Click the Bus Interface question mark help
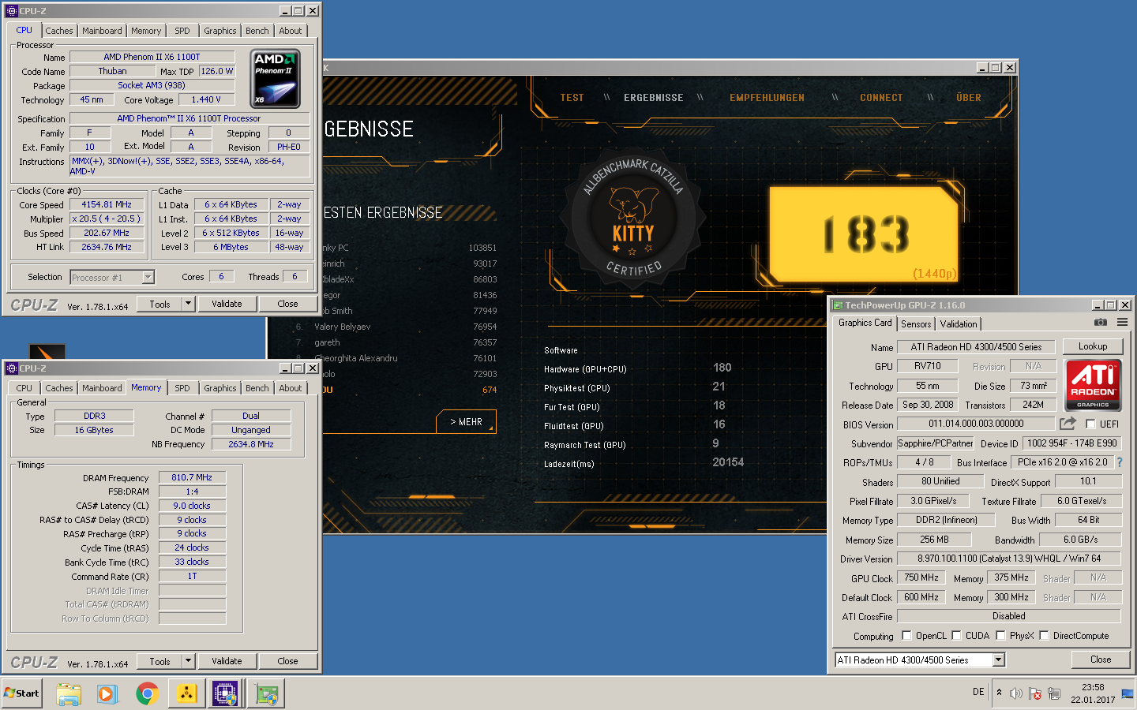The width and height of the screenshot is (1137, 710). [1119, 462]
